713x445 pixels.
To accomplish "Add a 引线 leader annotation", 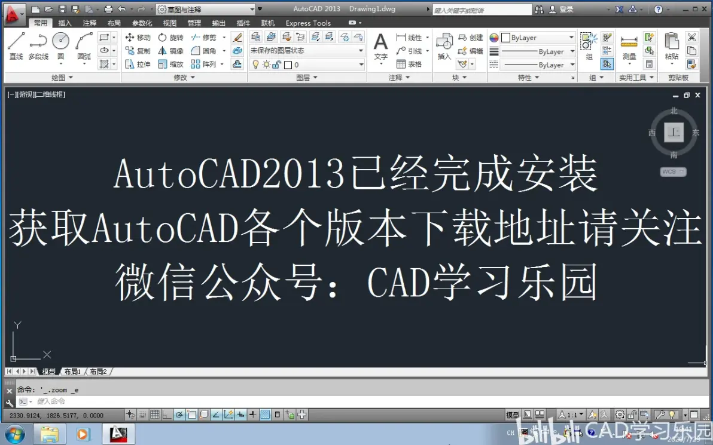I will (x=409, y=51).
